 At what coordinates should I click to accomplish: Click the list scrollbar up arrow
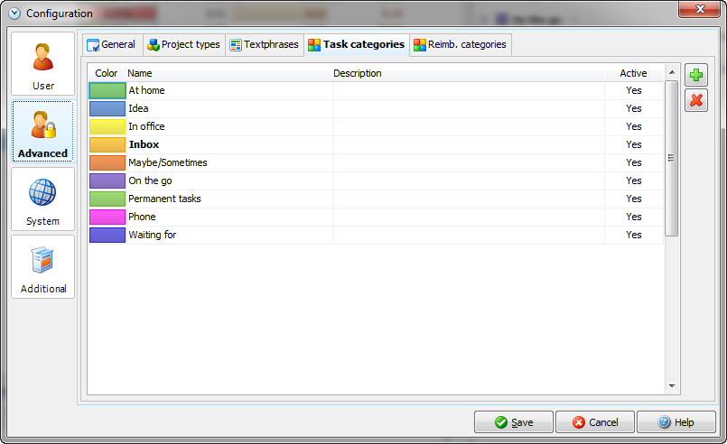click(x=672, y=72)
